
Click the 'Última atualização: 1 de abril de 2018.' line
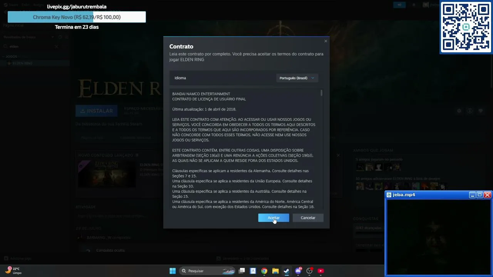coord(204,109)
